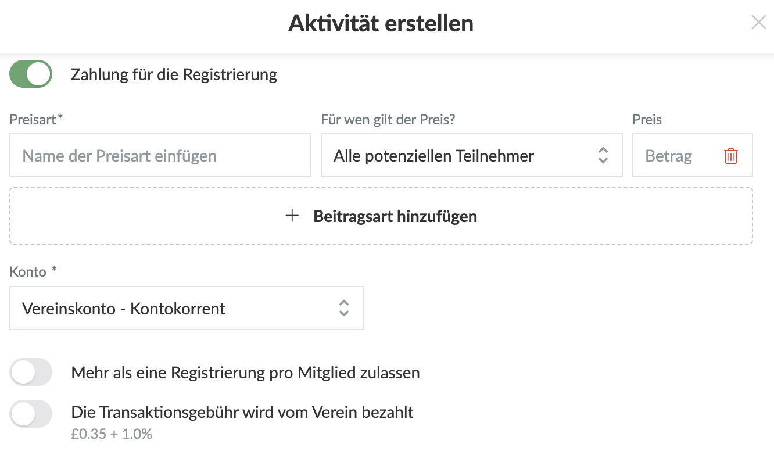Click the Mehr als eine Registrierung label text

pos(245,373)
